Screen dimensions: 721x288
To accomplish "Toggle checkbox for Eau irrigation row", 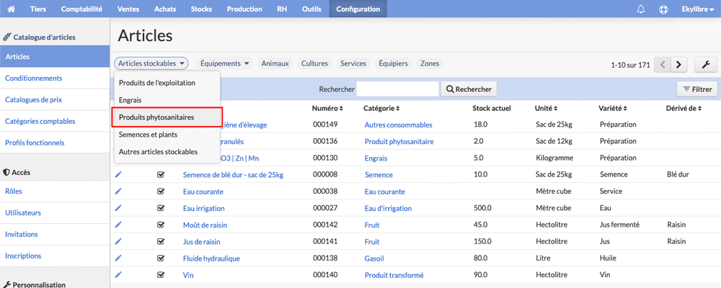I will pyautogui.click(x=161, y=207).
